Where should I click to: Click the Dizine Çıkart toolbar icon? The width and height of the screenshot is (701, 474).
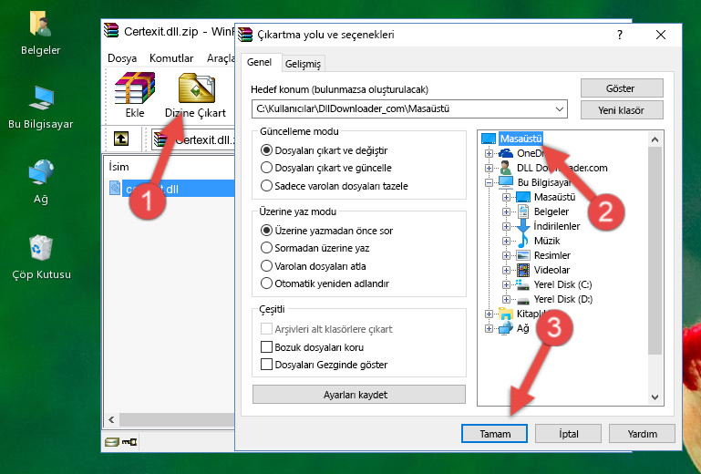click(x=196, y=96)
